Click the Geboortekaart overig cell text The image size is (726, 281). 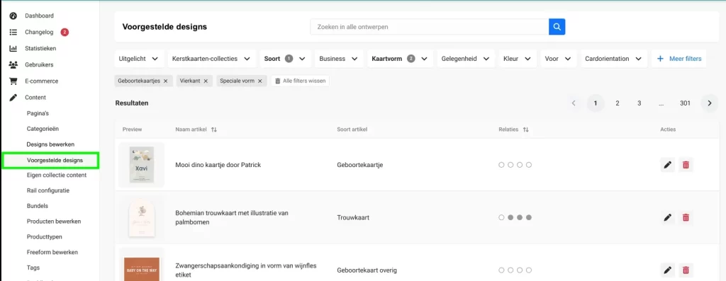point(367,270)
